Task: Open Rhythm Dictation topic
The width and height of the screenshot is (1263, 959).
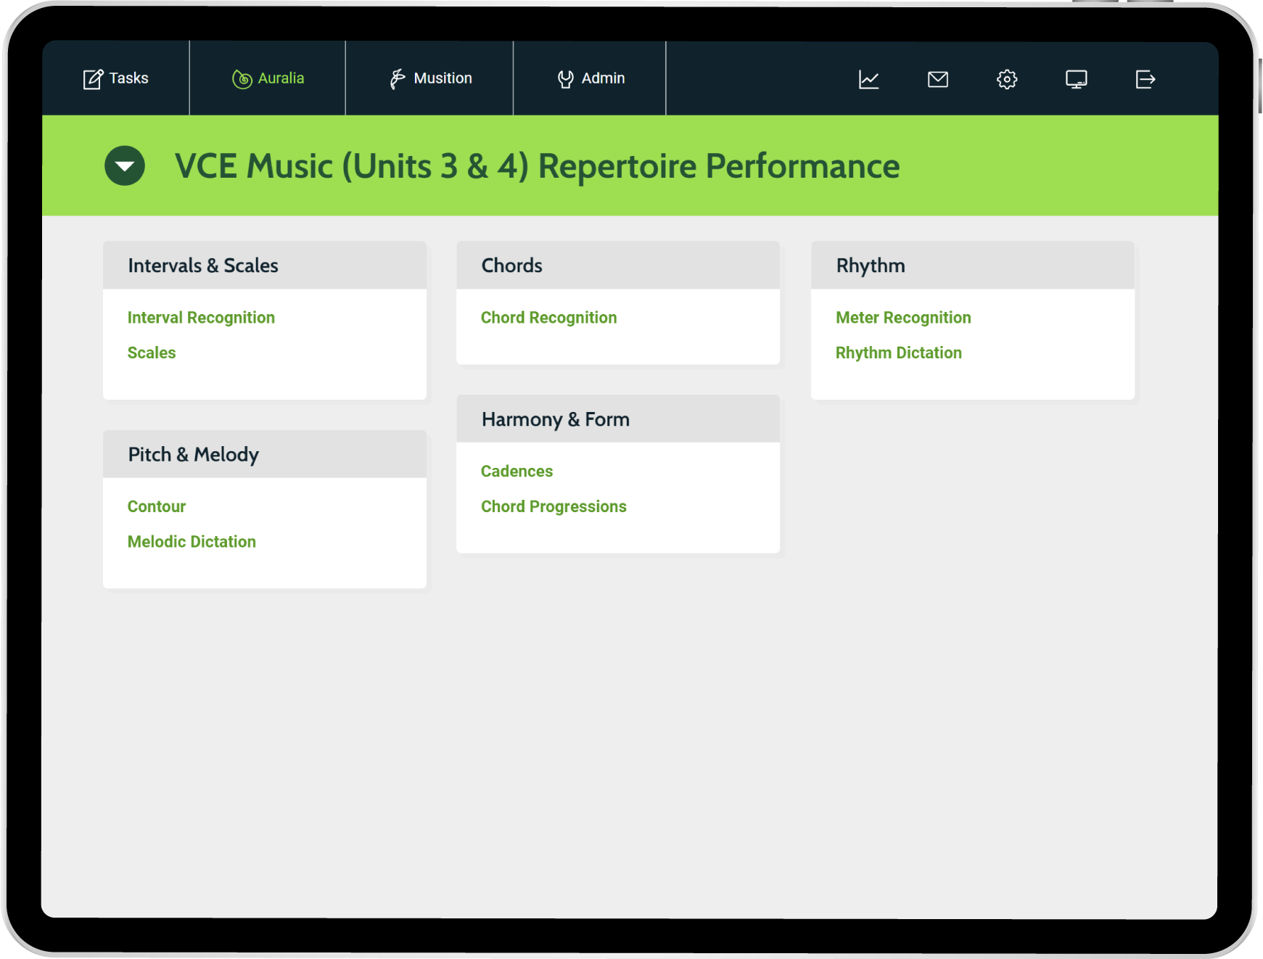Action: tap(898, 353)
